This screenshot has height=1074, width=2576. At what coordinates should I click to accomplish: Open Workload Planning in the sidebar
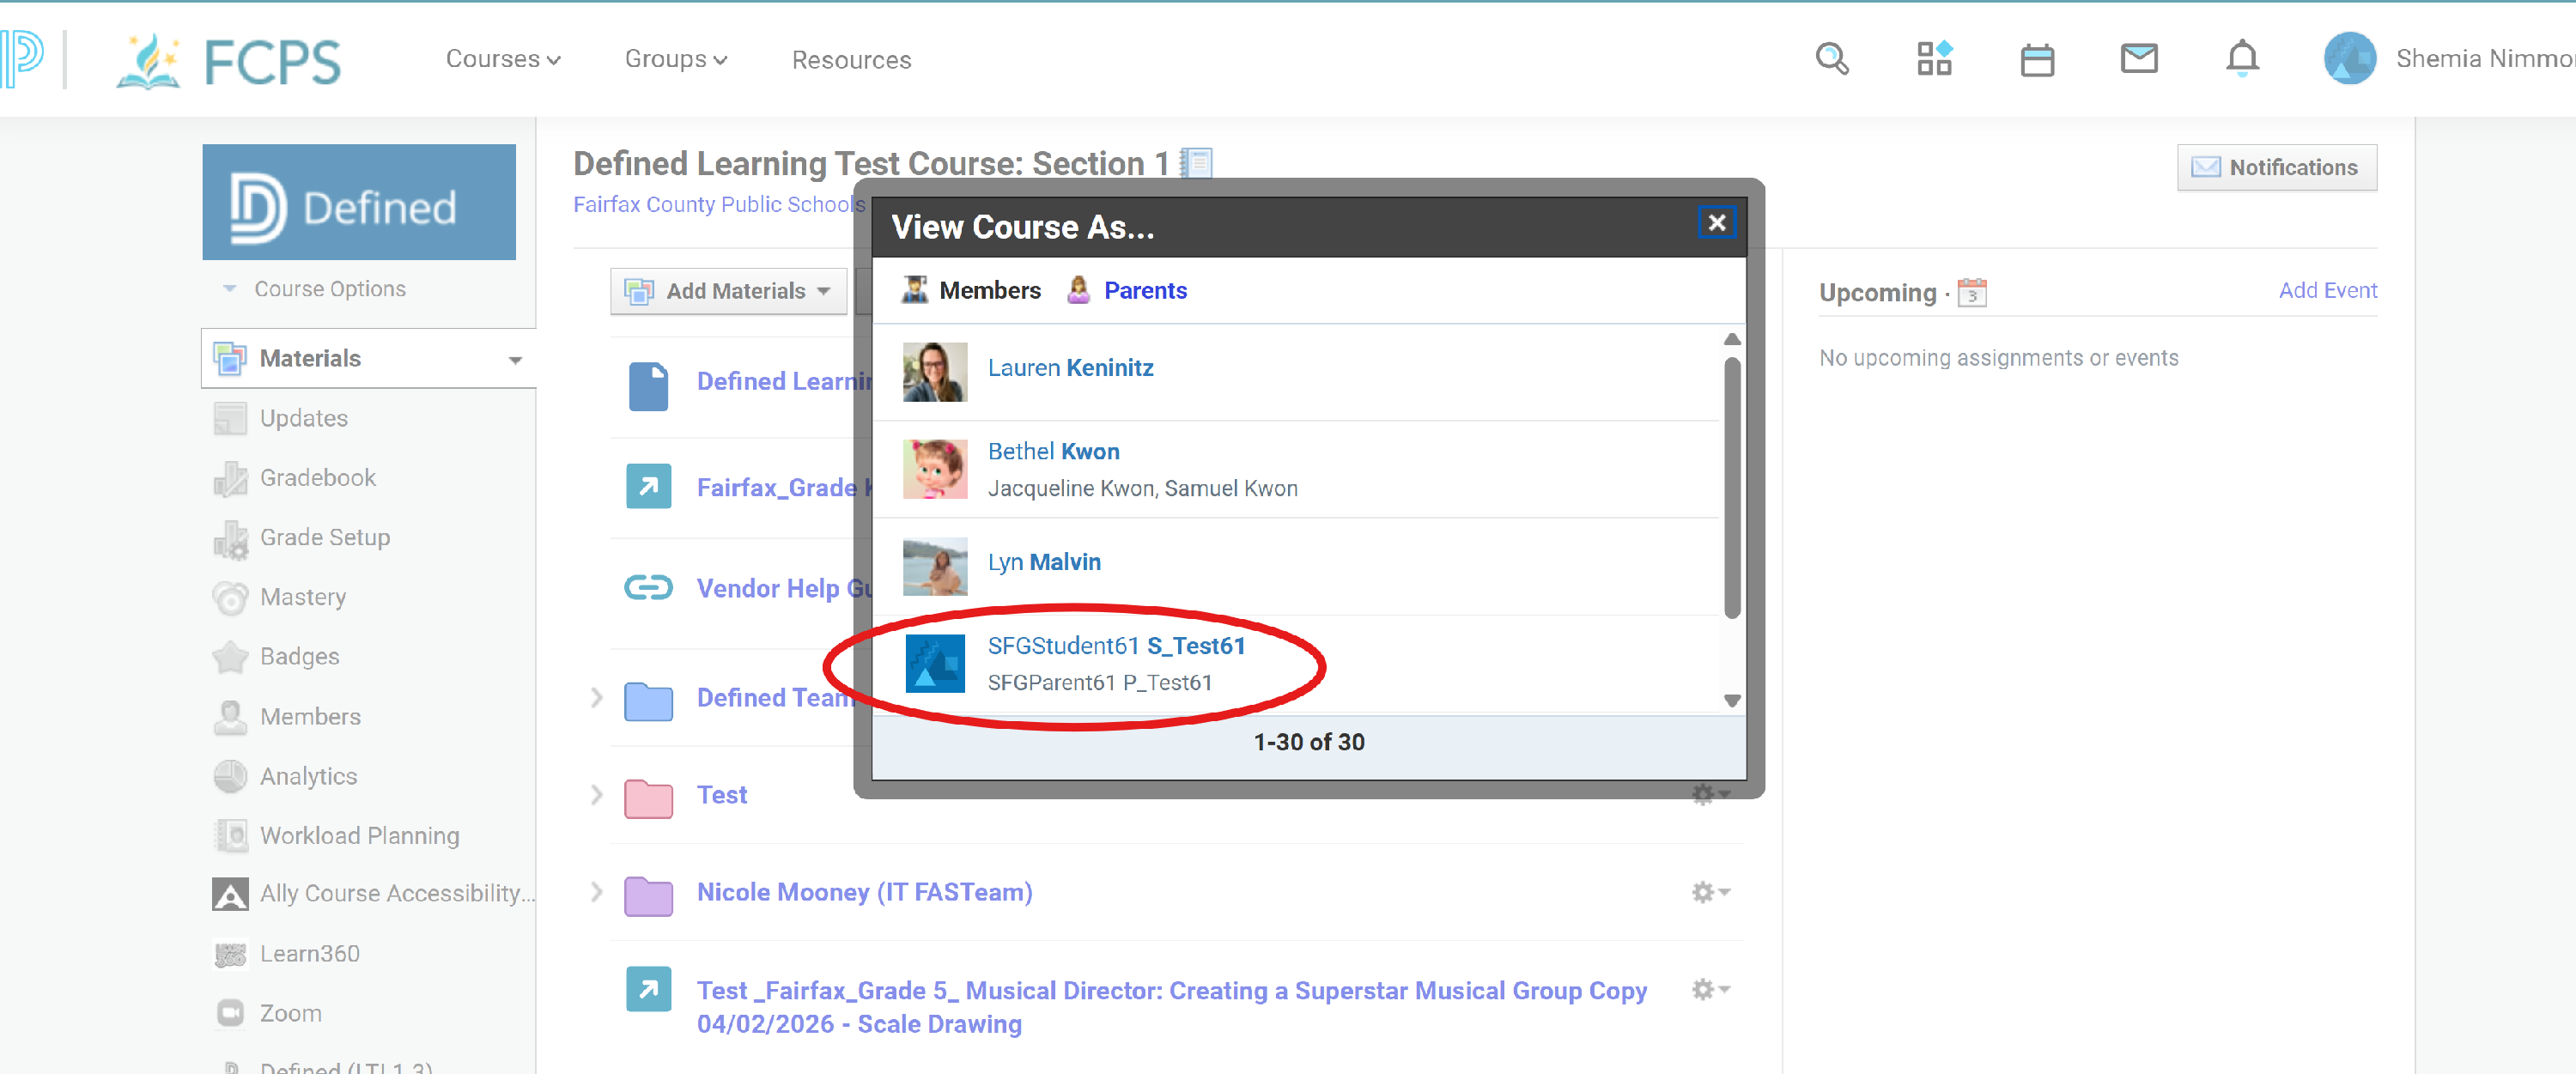coord(359,835)
